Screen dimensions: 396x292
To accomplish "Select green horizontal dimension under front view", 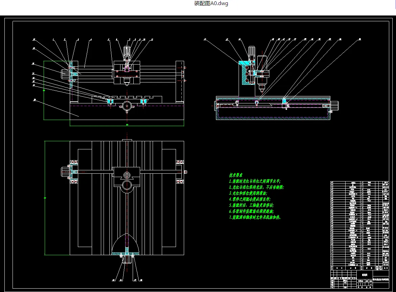I will pos(127,125).
